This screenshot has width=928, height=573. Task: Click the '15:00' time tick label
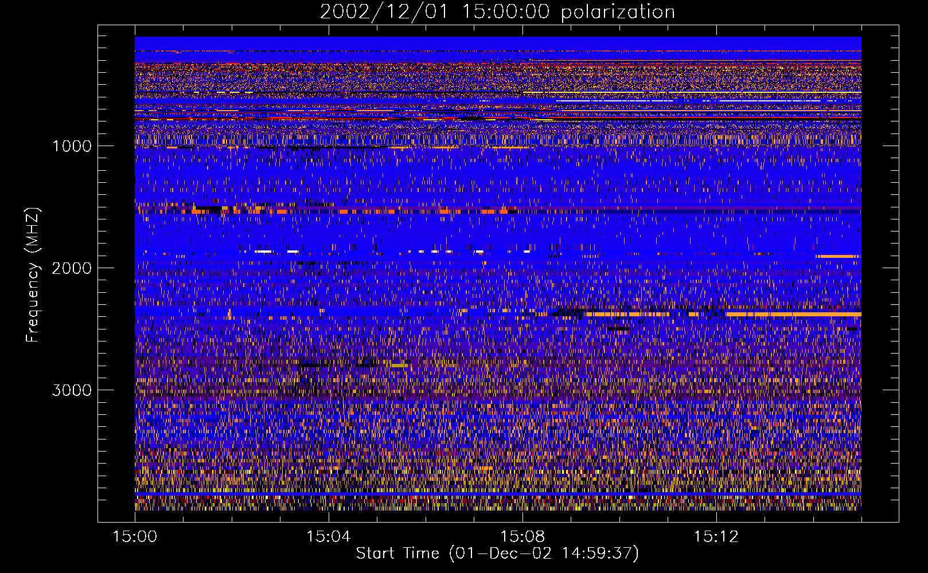(135, 537)
